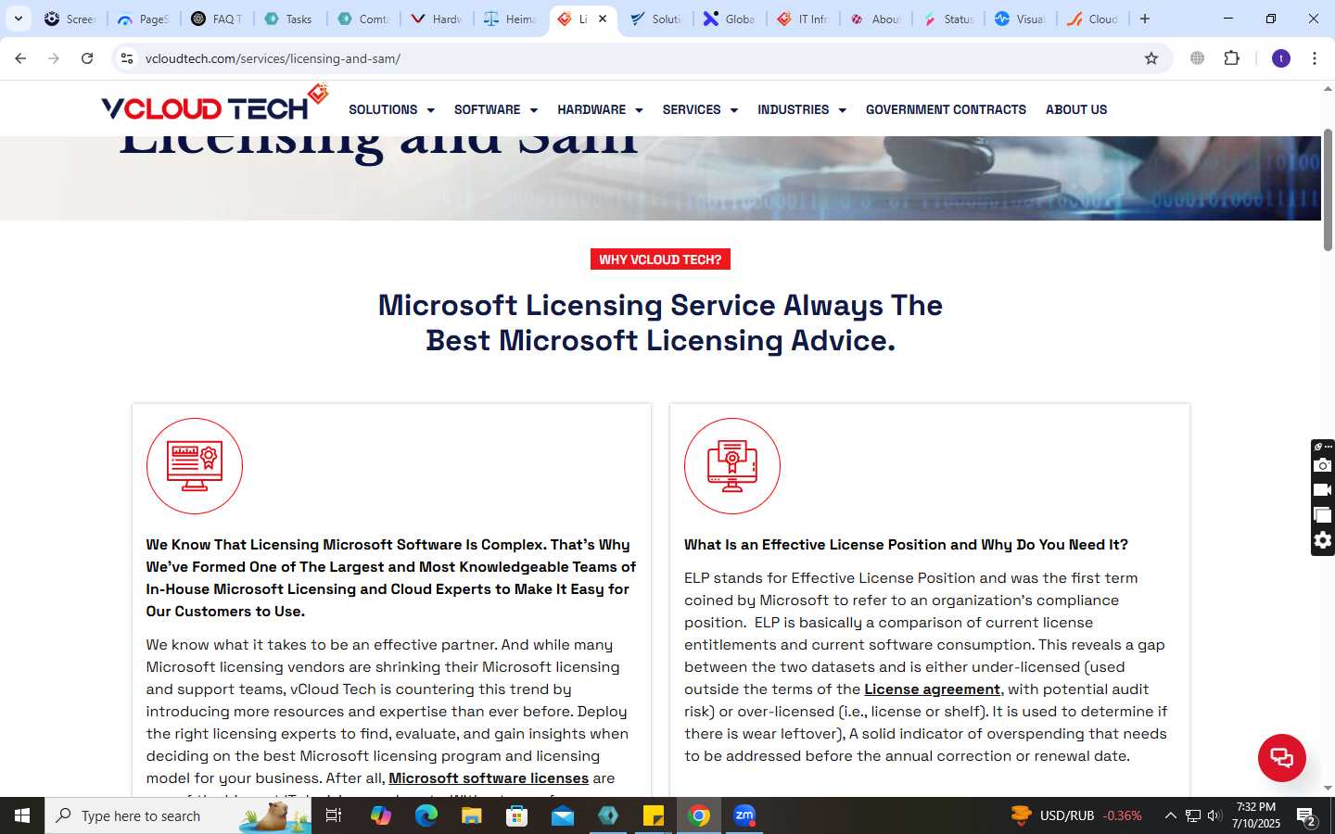Go forward to the next page
The height and width of the screenshot is (834, 1335).
coord(54,58)
